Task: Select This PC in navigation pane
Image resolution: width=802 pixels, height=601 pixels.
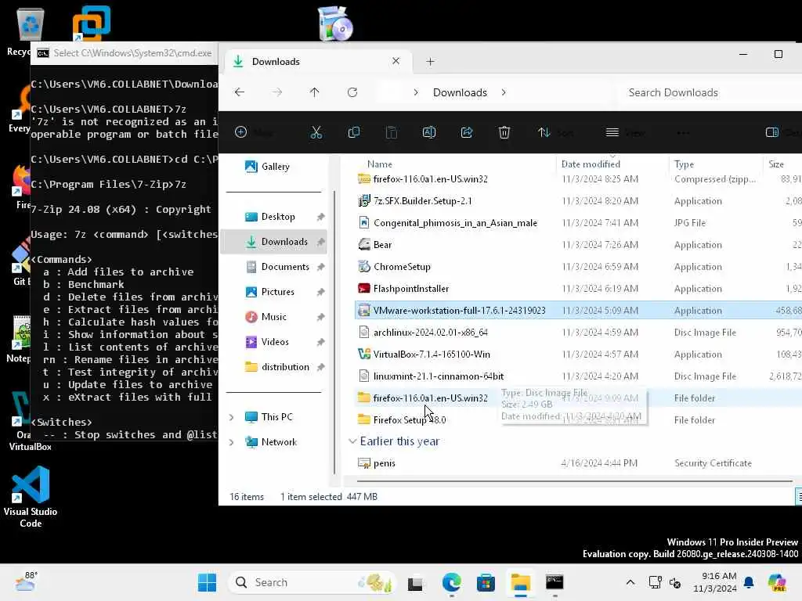Action: 276,417
